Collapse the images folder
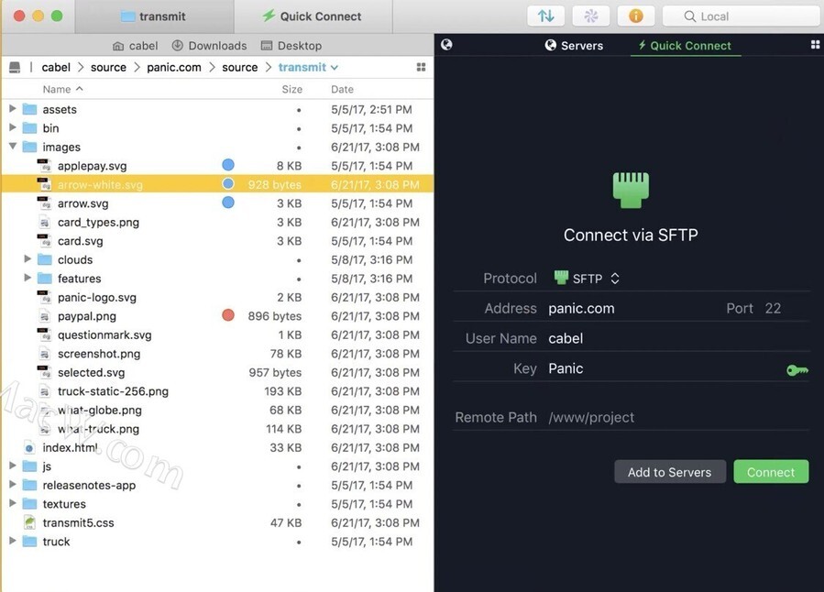 [x=13, y=146]
